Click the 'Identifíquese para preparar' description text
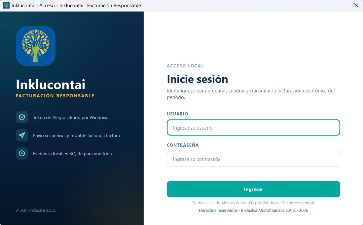The image size is (363, 225). click(251, 94)
